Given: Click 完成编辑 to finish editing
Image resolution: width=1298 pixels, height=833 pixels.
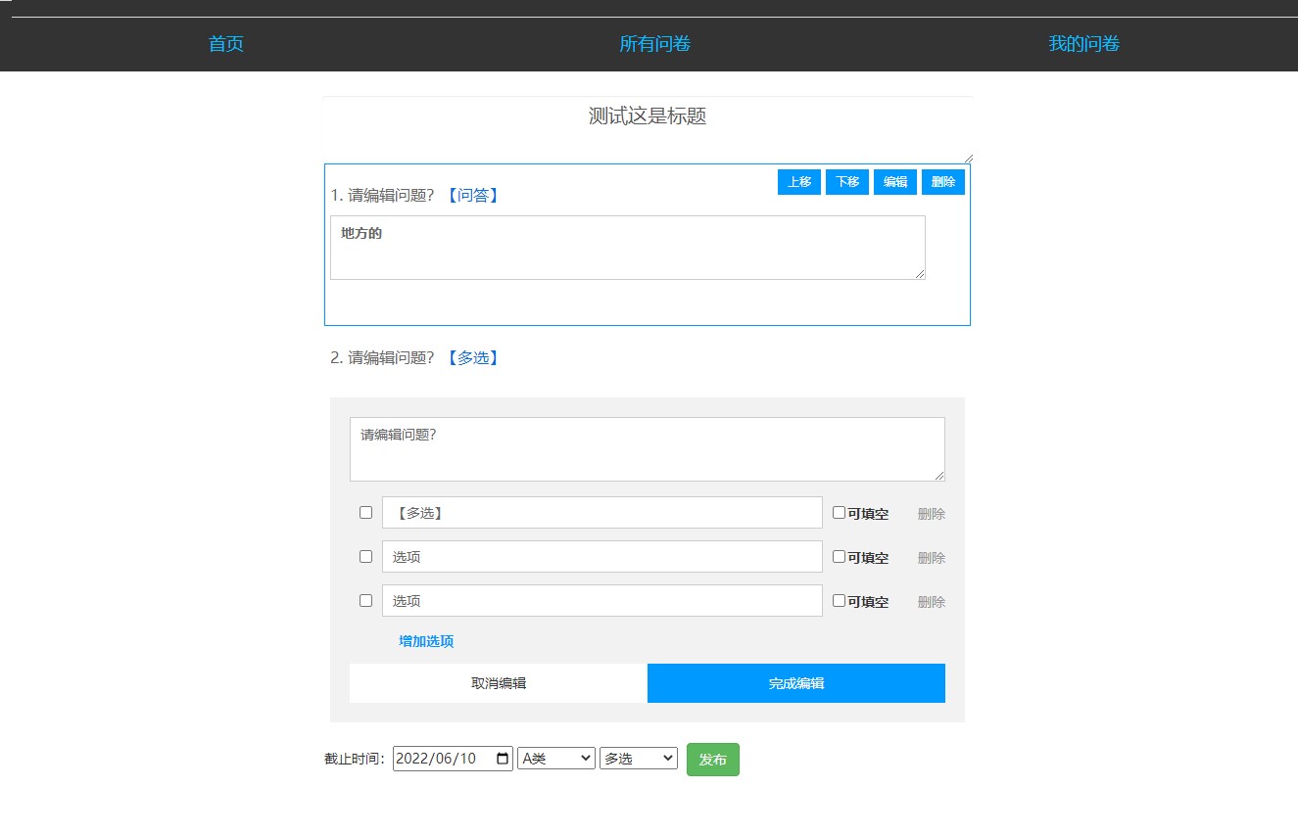Looking at the screenshot, I should click(x=795, y=682).
